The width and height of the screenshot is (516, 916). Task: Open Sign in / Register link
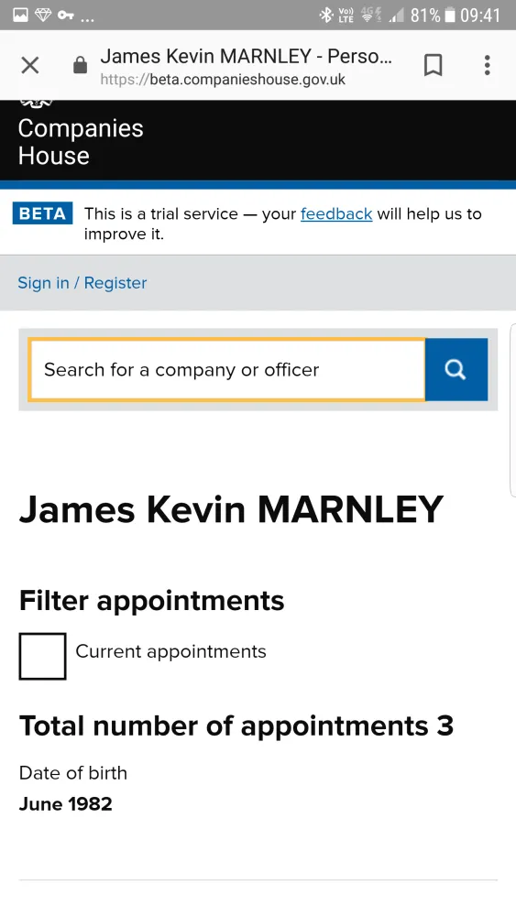click(82, 283)
